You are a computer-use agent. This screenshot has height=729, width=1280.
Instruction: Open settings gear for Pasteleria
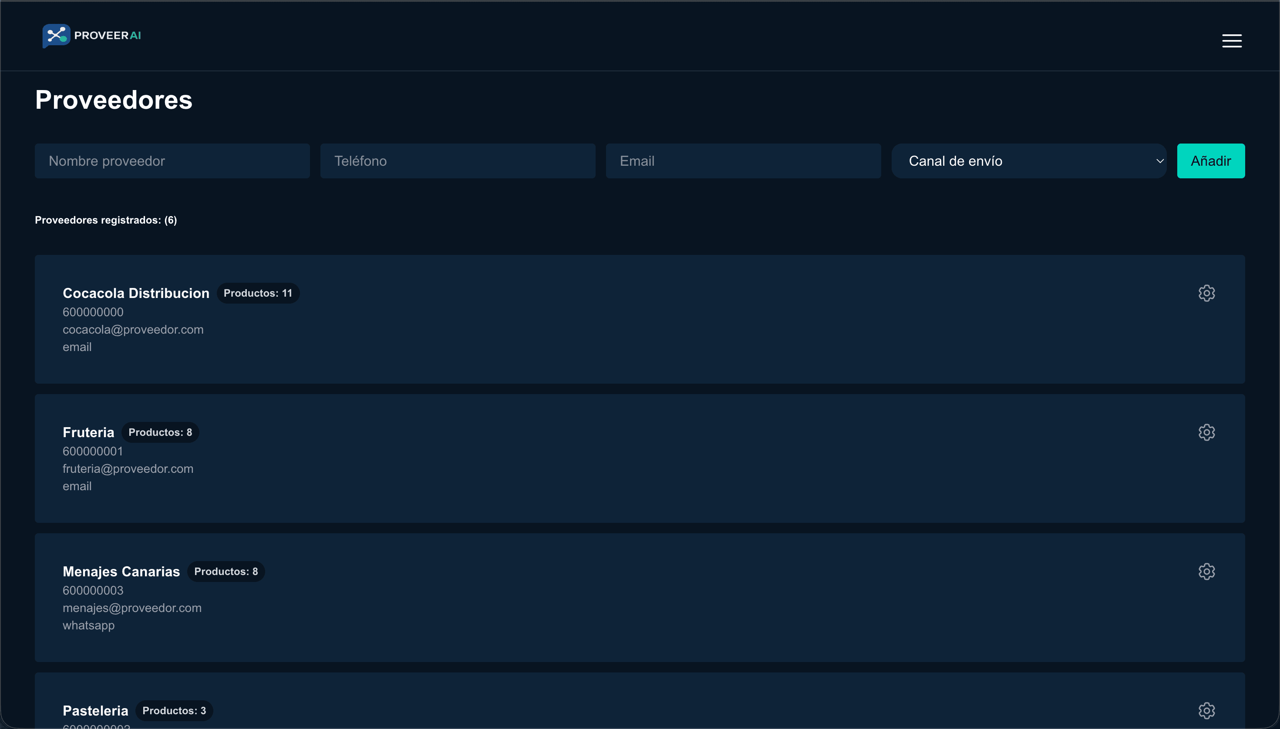(1206, 710)
